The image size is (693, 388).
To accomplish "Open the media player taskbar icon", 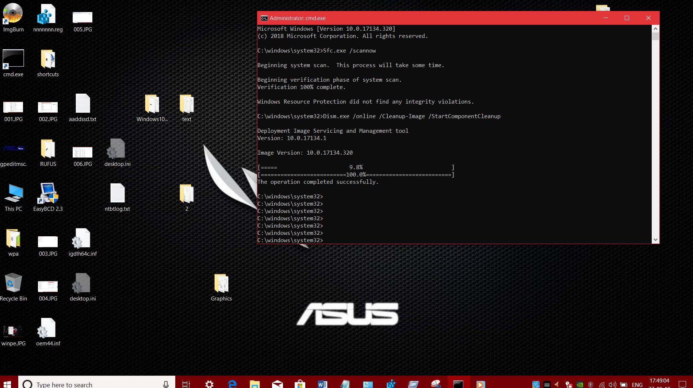I will (481, 384).
